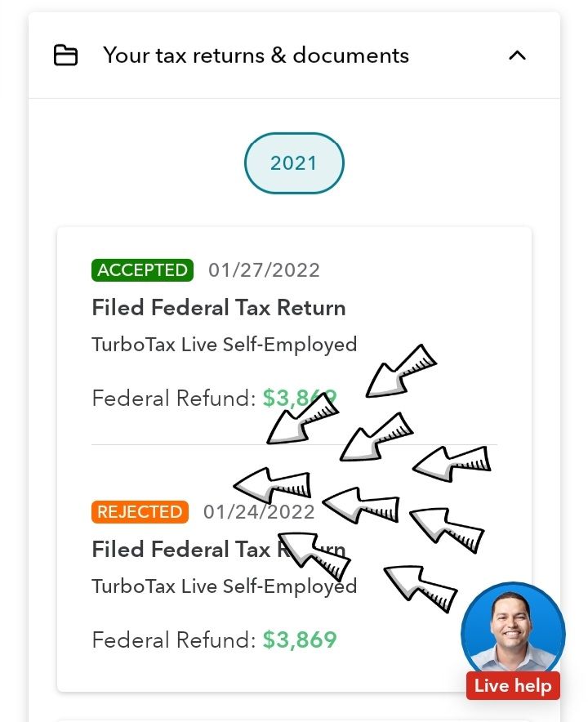
Task: Click the orange REJECTED status badge
Action: click(x=140, y=512)
